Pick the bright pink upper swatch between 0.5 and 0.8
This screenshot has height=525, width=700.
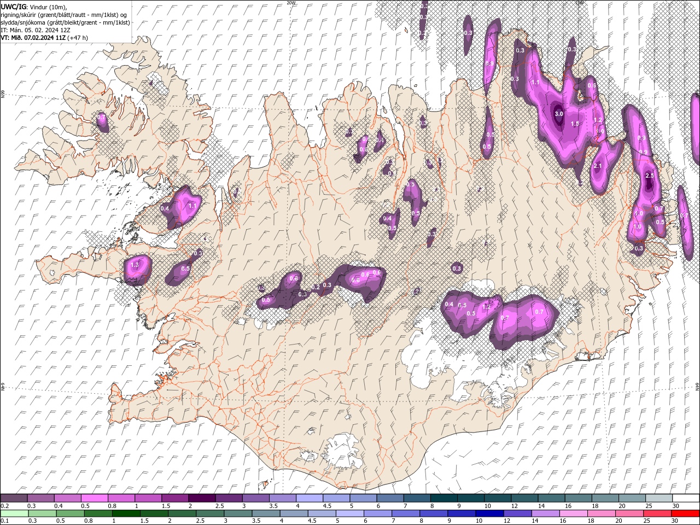tap(94, 498)
